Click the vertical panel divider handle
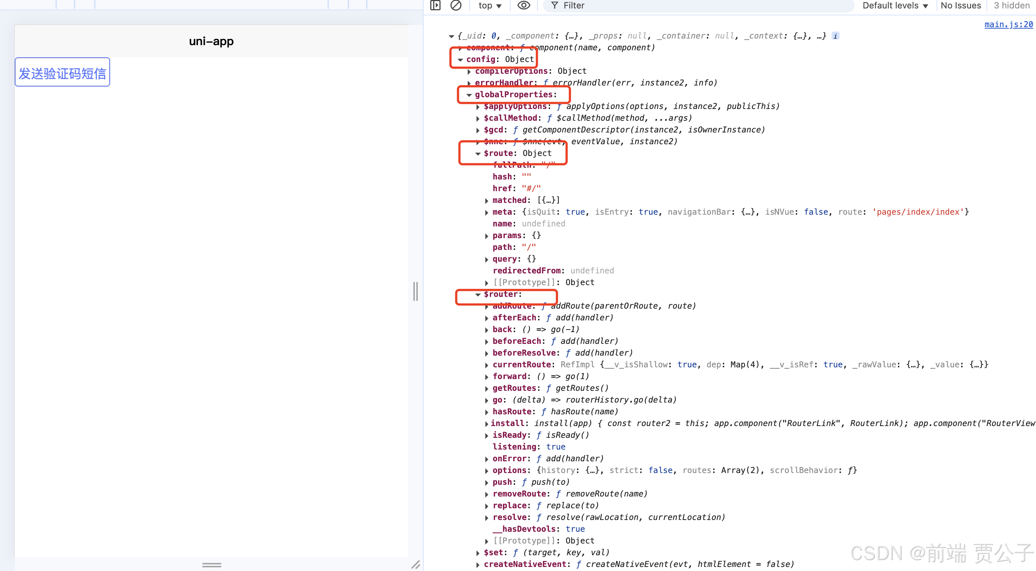The height and width of the screenshot is (571, 1036). click(416, 291)
